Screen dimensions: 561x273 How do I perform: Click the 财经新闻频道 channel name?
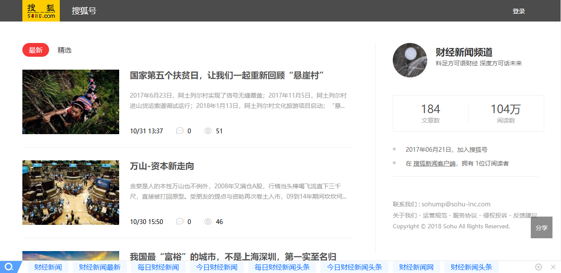point(464,52)
